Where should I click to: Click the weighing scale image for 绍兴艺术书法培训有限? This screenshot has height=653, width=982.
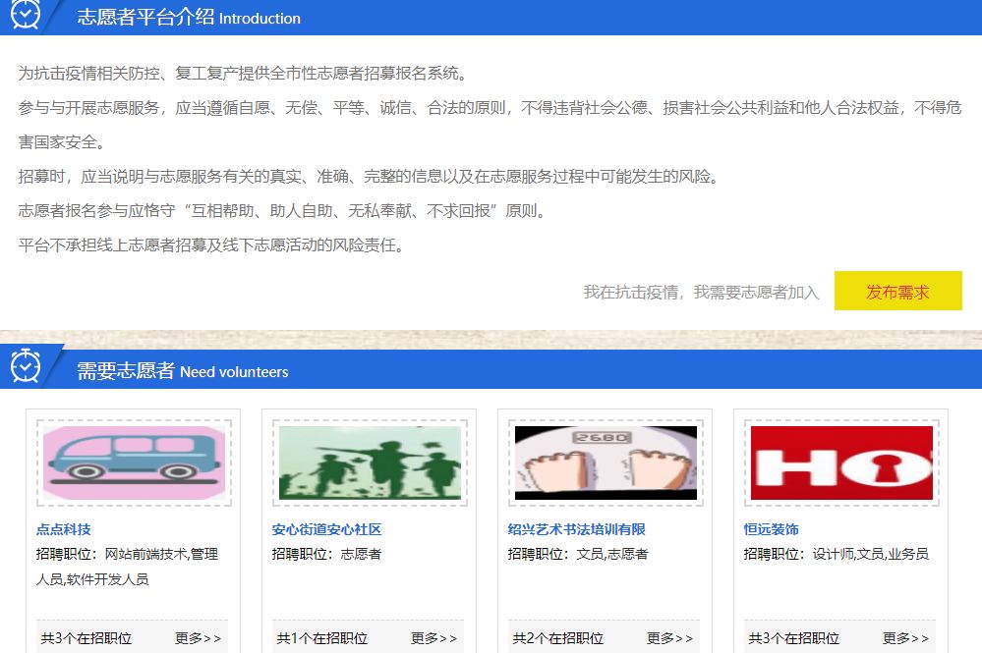(x=605, y=462)
